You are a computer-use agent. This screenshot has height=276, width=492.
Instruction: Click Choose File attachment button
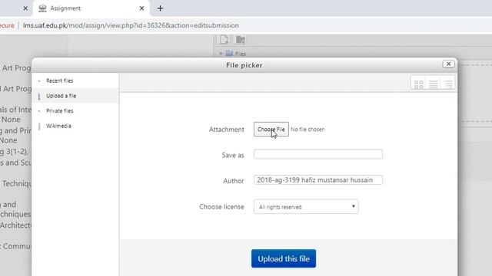click(x=271, y=130)
